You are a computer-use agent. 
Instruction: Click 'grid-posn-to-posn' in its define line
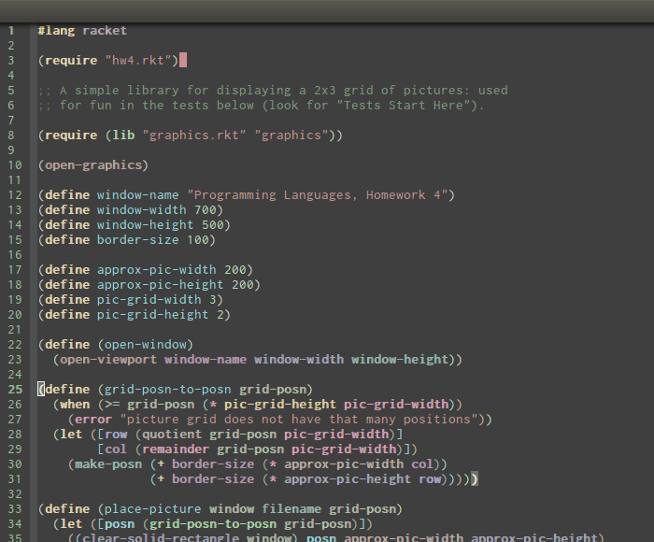(x=167, y=390)
